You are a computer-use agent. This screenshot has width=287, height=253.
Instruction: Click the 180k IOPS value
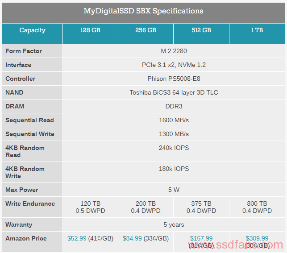(174, 169)
